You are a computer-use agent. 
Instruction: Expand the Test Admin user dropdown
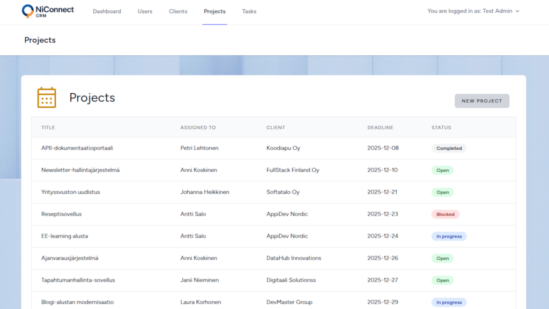click(x=473, y=11)
